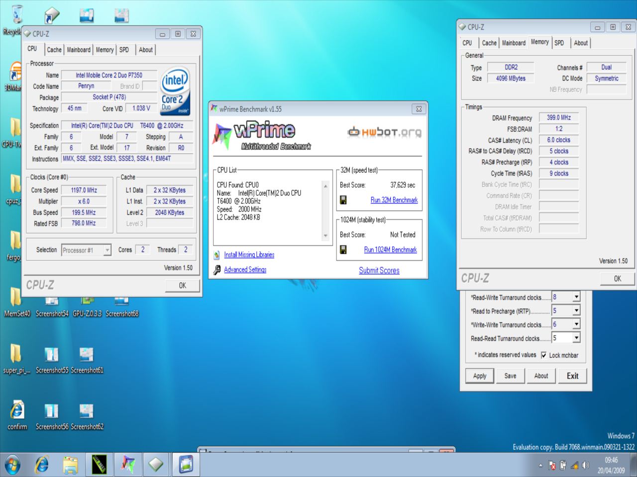Open SPD tab in CPU-Z processor window

coord(124,50)
